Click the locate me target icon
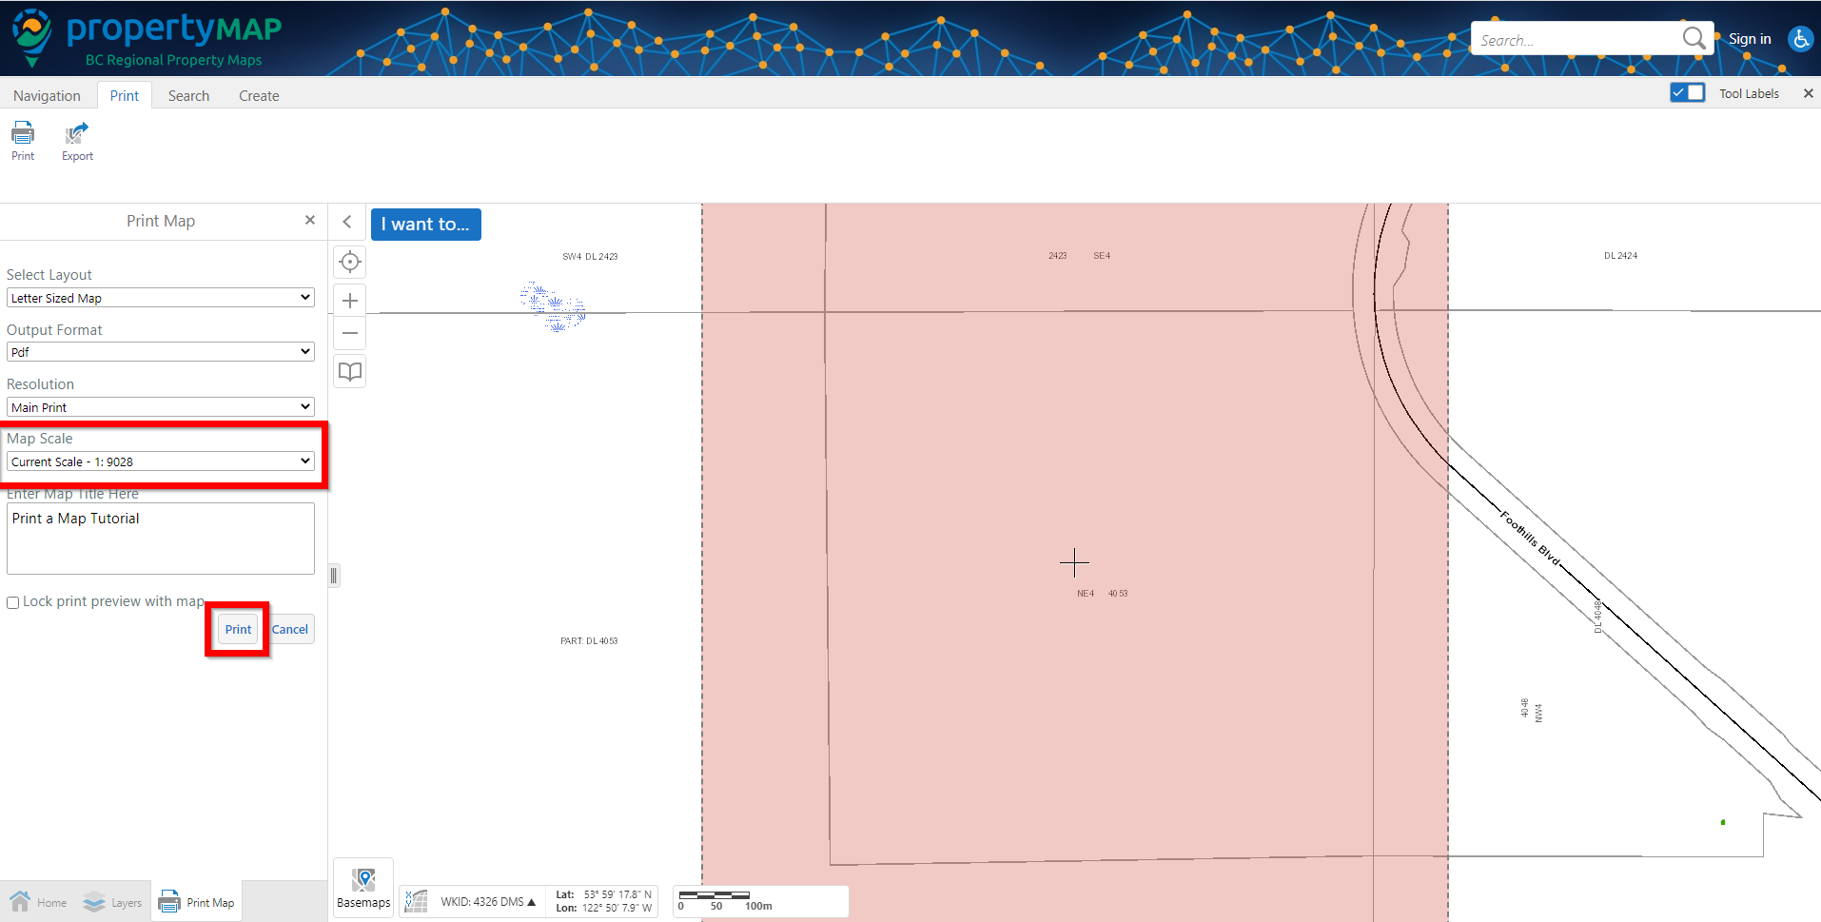Image resolution: width=1821 pixels, height=922 pixels. 350,262
